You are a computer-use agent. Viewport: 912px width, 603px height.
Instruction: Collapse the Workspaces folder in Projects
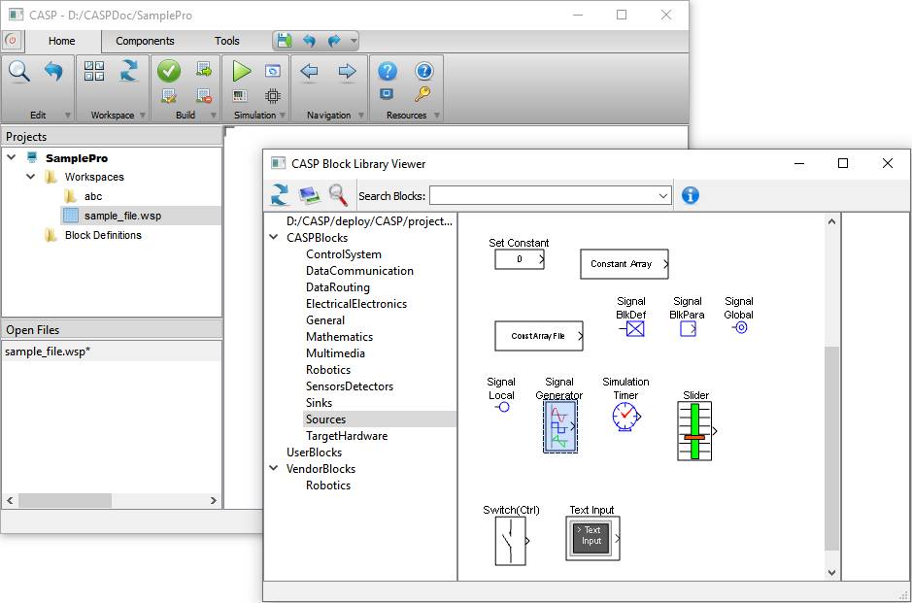[32, 177]
